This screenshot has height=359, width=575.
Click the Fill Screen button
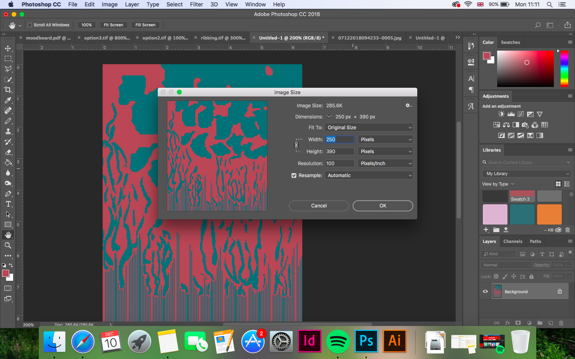click(145, 25)
